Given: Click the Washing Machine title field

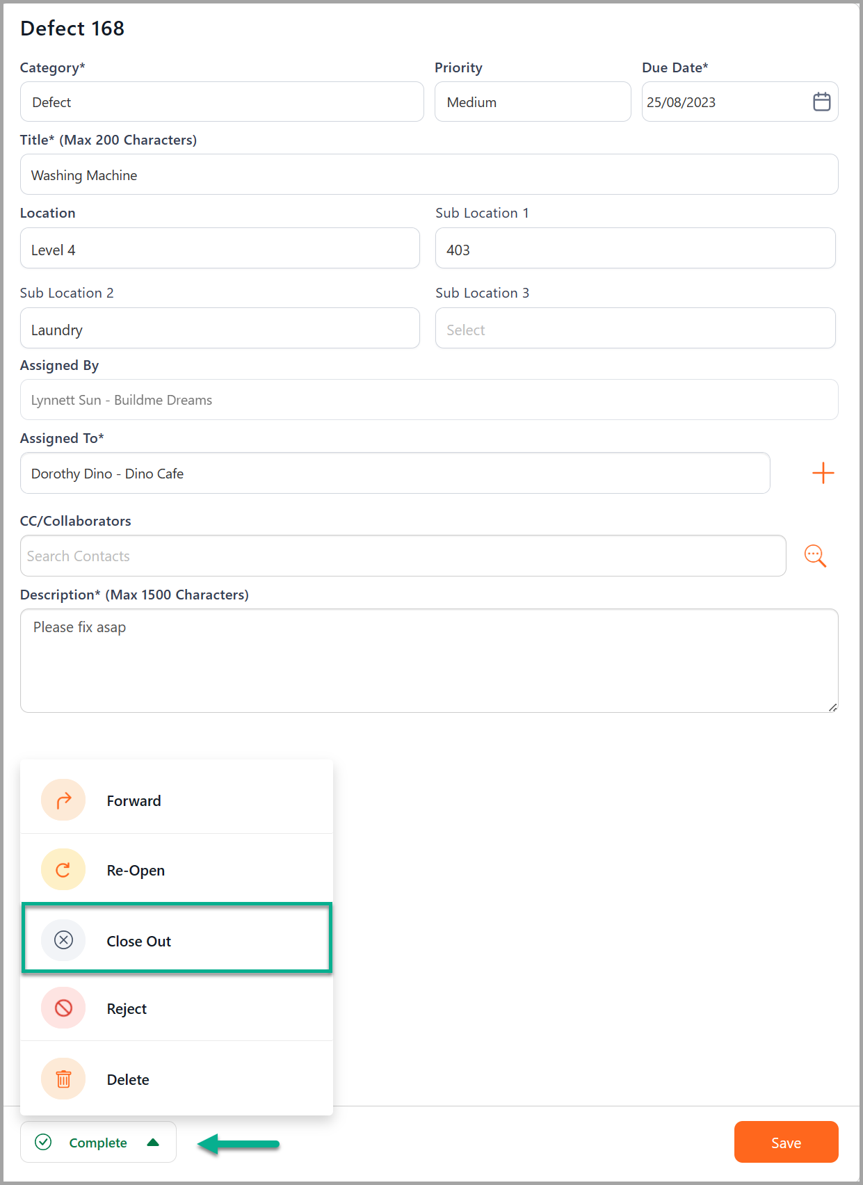Looking at the screenshot, I should pyautogui.click(x=429, y=175).
